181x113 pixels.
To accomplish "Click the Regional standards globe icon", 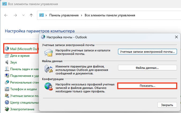I will coord(7,82).
